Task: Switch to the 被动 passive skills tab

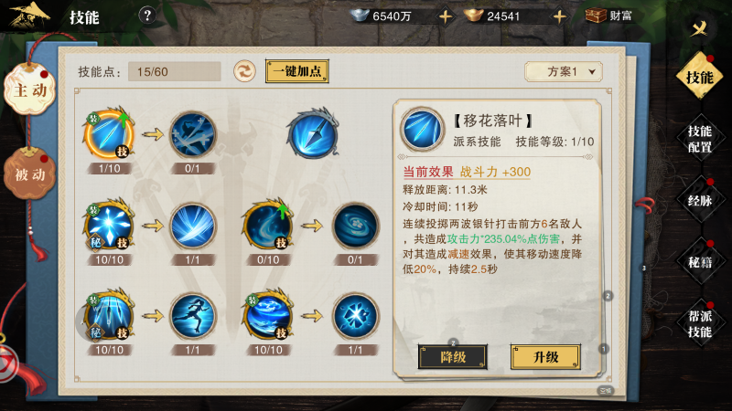Action: tap(29, 174)
